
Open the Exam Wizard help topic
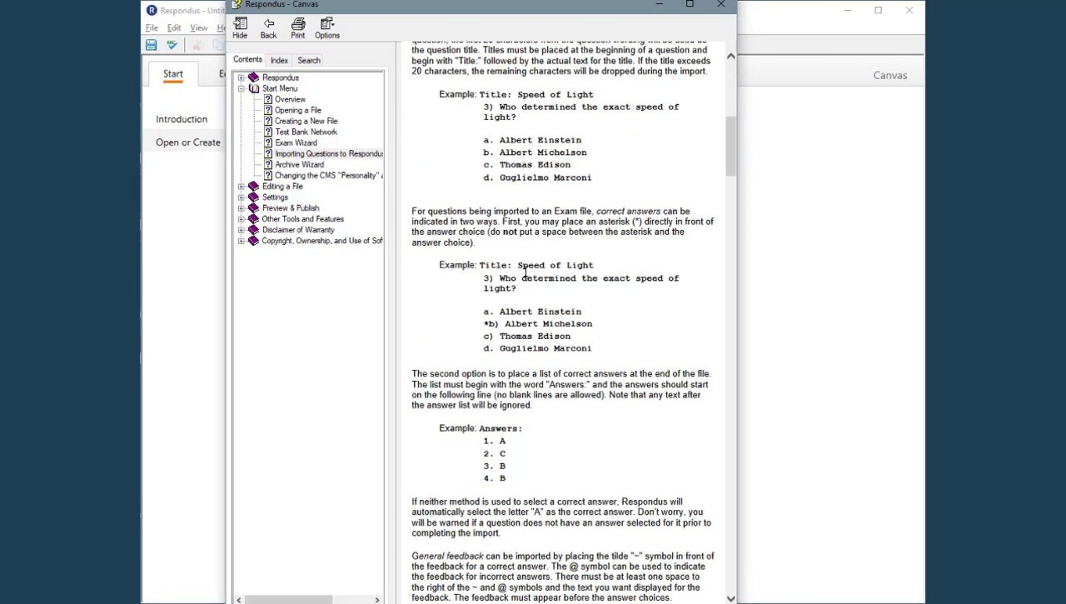tap(296, 142)
